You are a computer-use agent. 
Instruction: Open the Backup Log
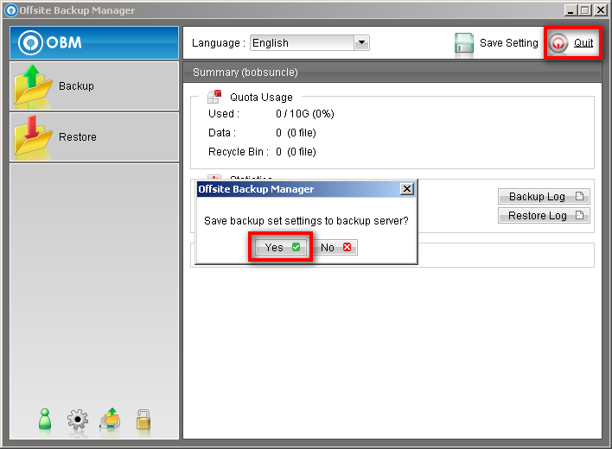[544, 197]
